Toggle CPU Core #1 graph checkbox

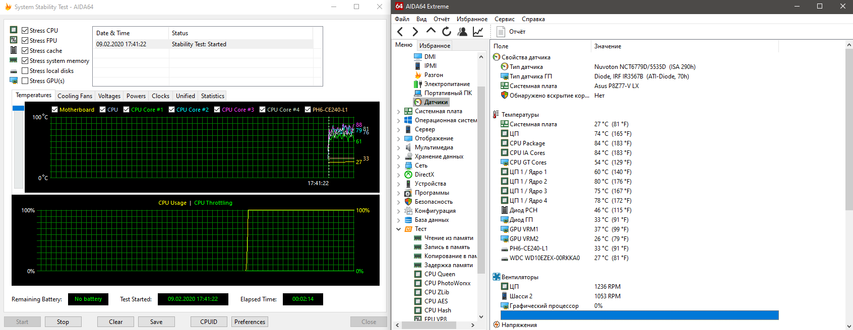coord(126,110)
